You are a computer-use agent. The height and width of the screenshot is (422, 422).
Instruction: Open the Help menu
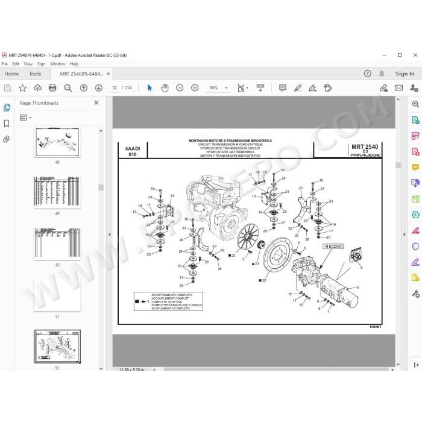pyautogui.click(x=74, y=64)
